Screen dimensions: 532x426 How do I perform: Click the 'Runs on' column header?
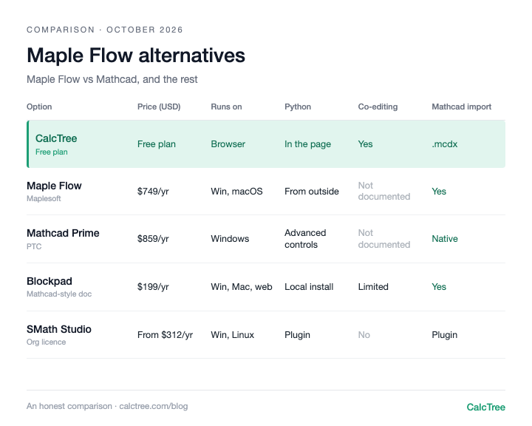pos(226,106)
